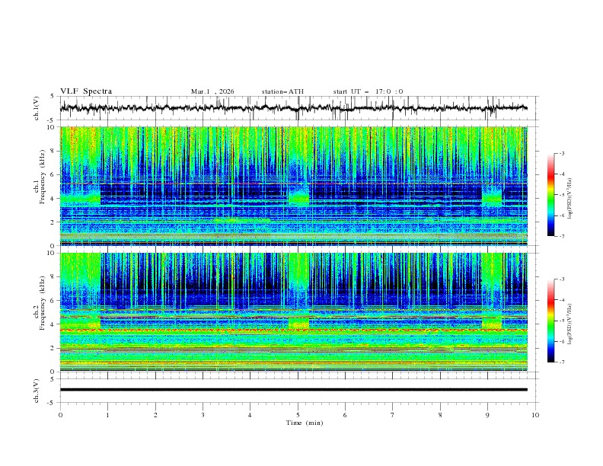Click the ch.3 flat black waveform trace
The image size is (603, 466).
(293, 390)
